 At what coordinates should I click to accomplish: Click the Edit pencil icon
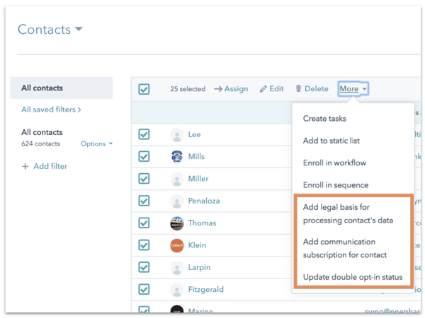pos(263,89)
